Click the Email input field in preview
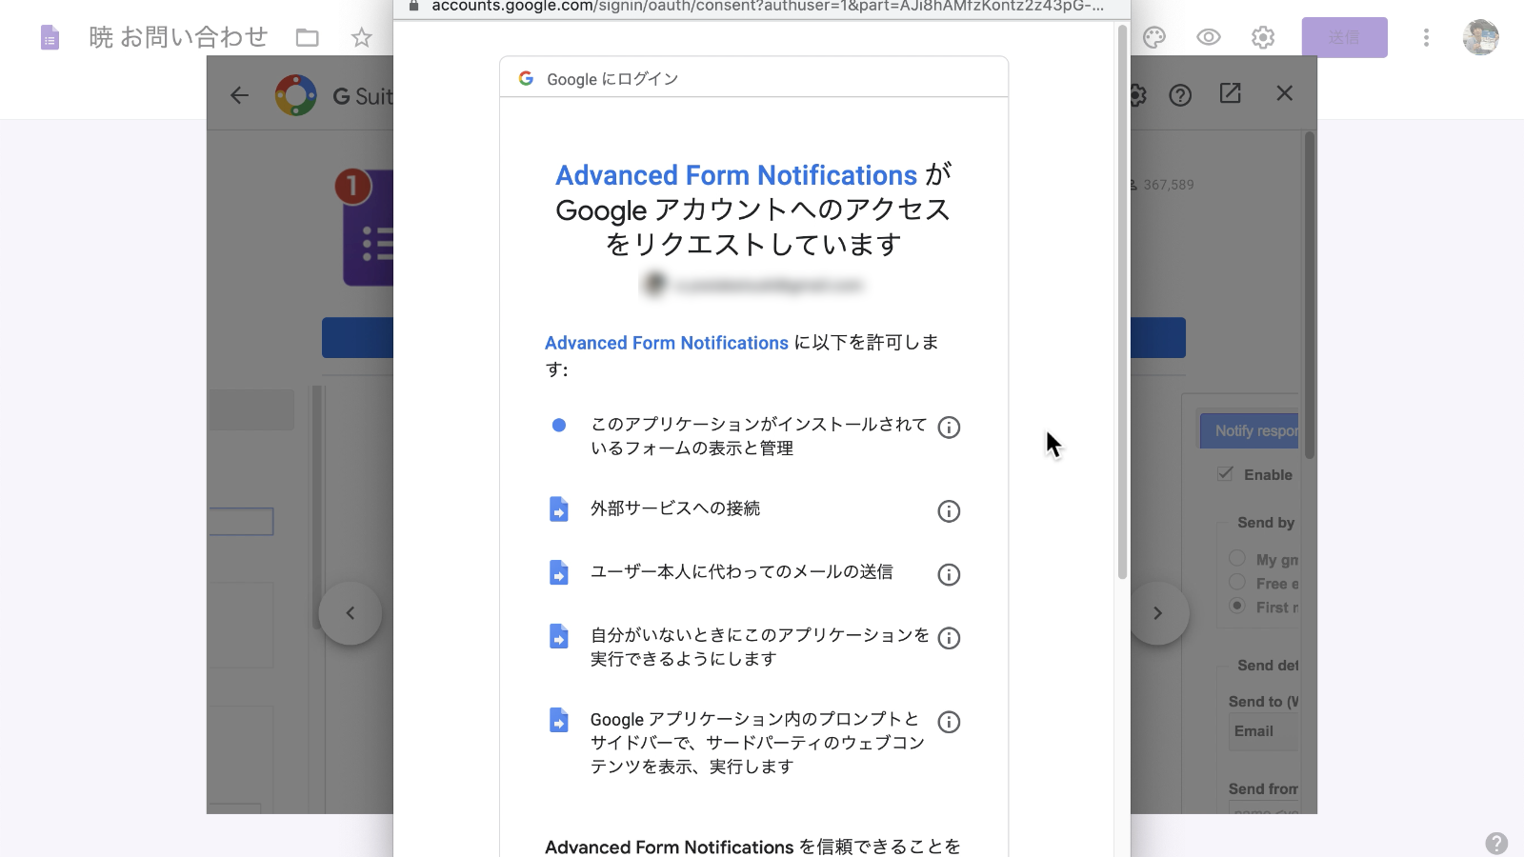Viewport: 1524px width, 857px height. (x=1264, y=731)
